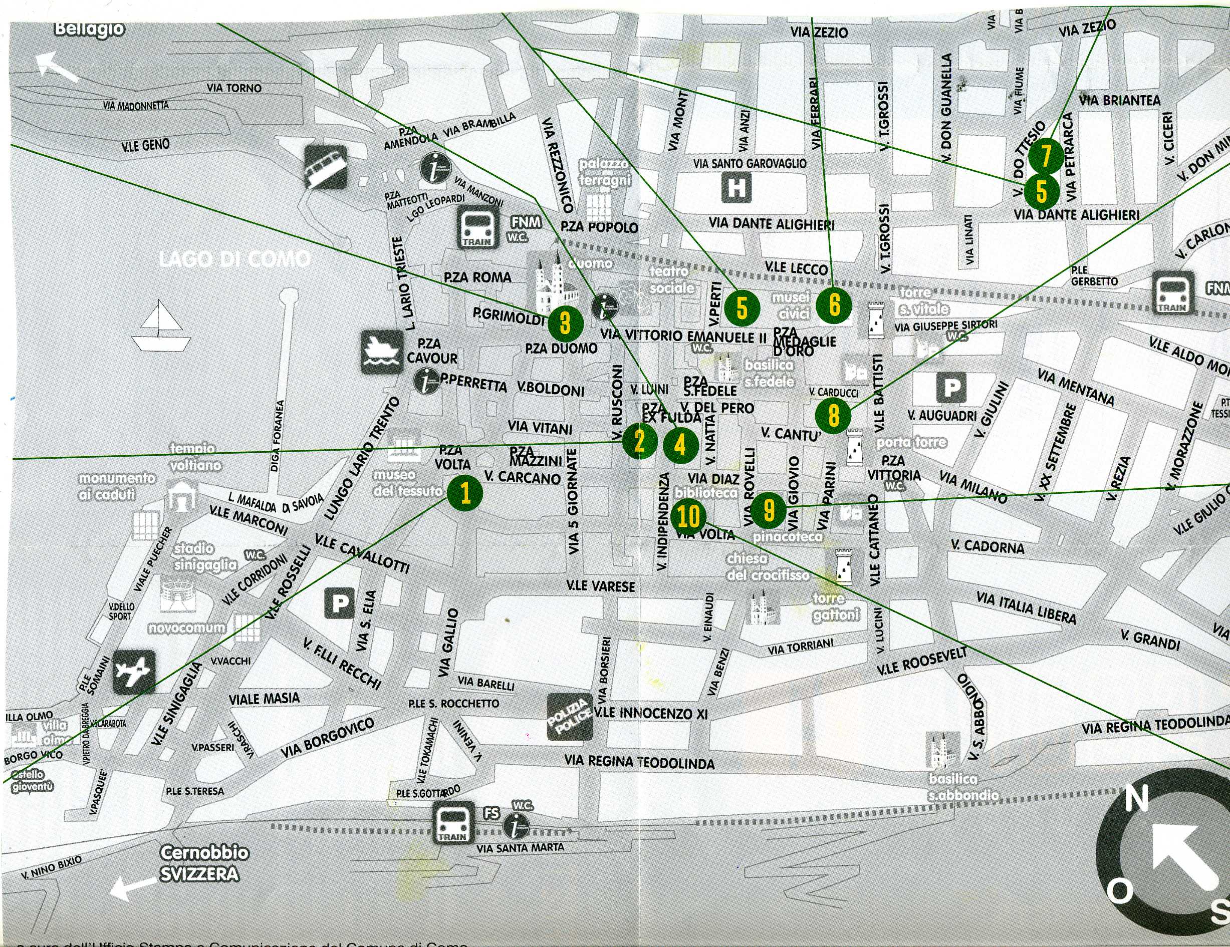Click the seaplane airport icon
The image size is (1230, 947).
pyautogui.click(x=134, y=672)
